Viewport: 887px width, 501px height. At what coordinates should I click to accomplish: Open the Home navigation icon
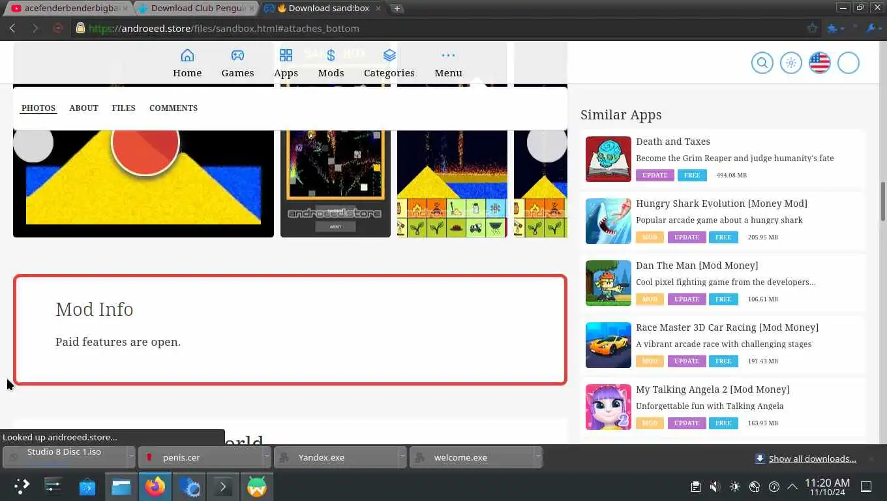187,55
